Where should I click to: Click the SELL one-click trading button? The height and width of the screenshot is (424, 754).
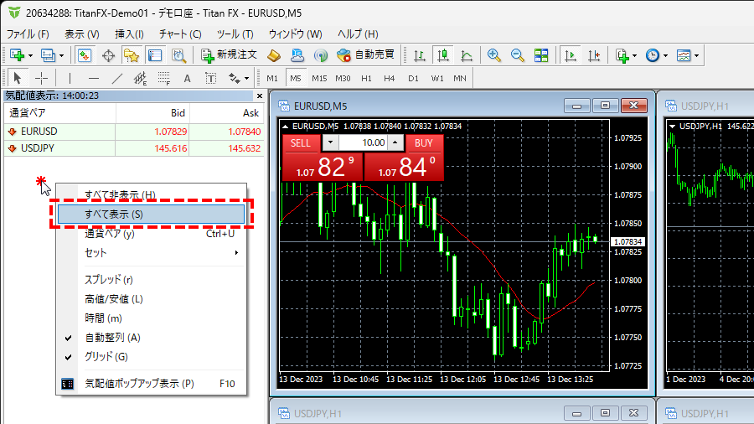pos(301,142)
